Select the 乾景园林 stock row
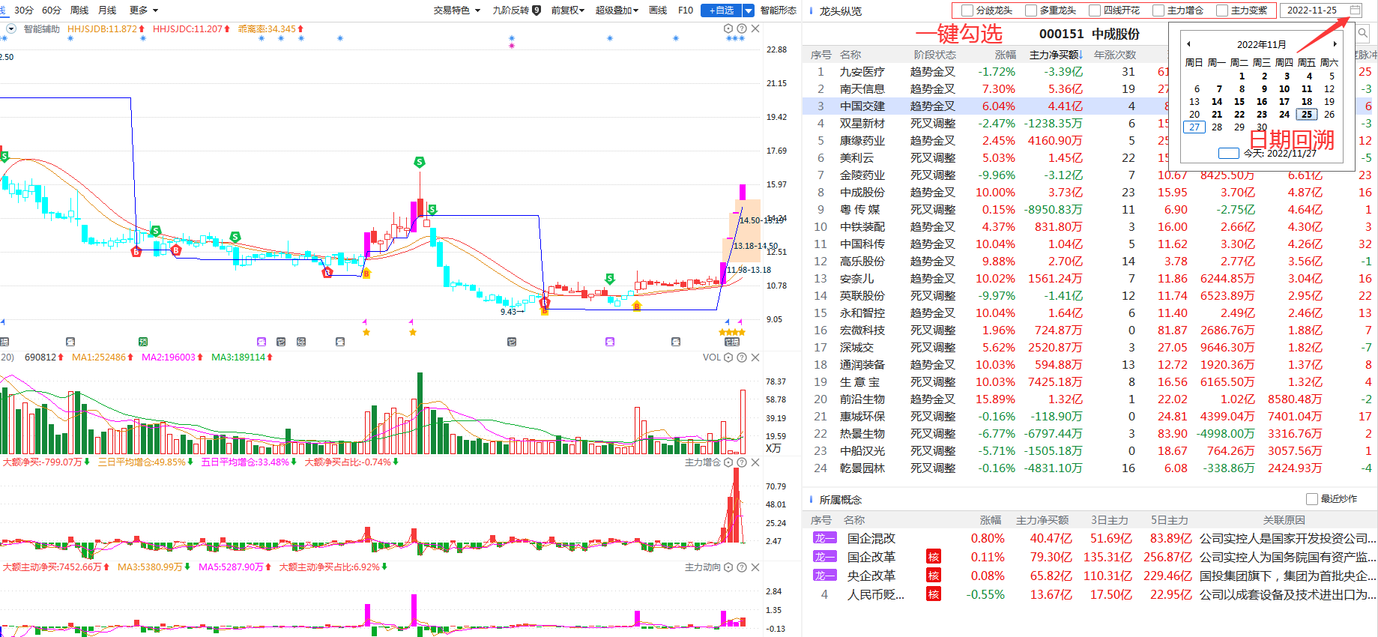This screenshot has height=637, width=1378. pyautogui.click(x=1090, y=468)
